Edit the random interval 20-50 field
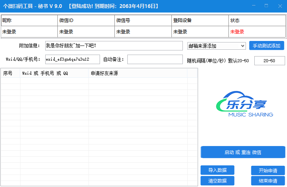 point(269,61)
